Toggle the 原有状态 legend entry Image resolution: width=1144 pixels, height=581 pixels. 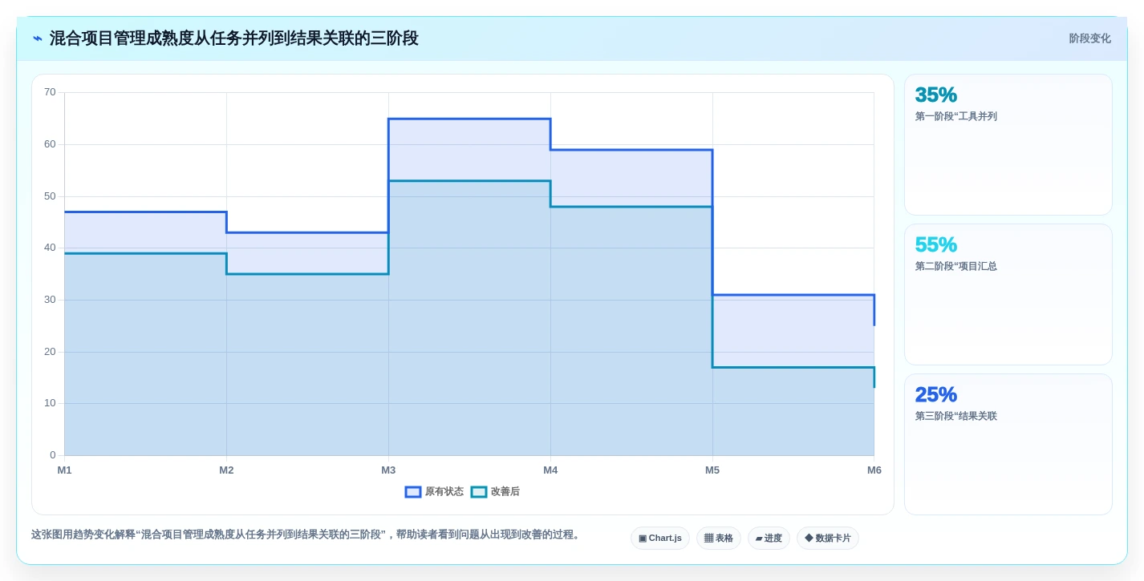click(434, 492)
